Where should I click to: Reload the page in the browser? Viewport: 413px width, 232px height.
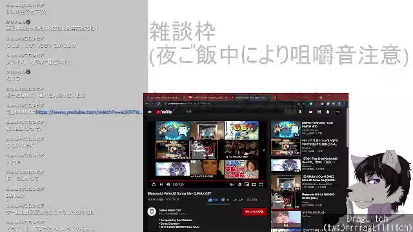(158, 104)
